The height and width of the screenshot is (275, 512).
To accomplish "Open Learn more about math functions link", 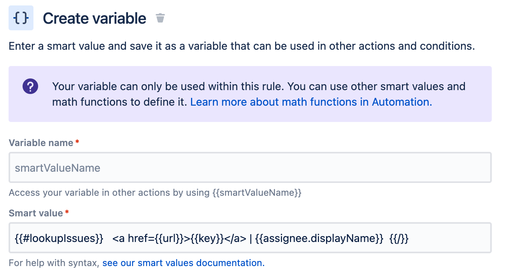I will click(311, 102).
